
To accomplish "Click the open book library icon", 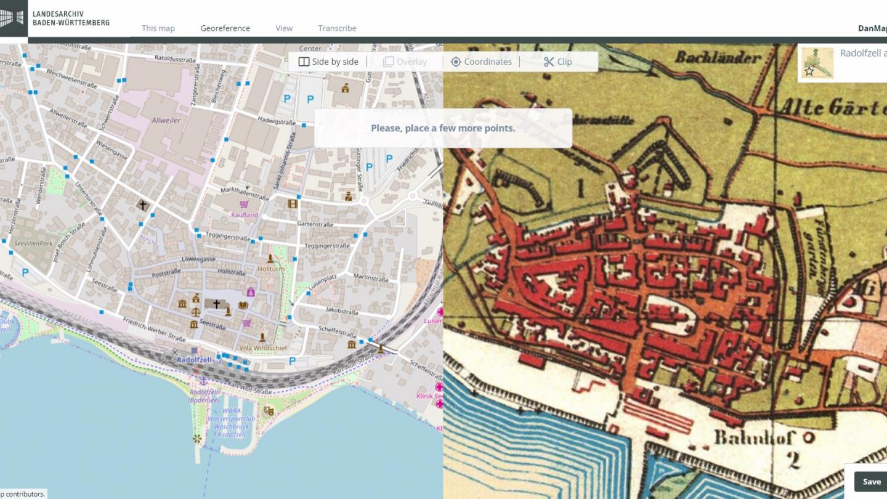I will coord(243,305).
